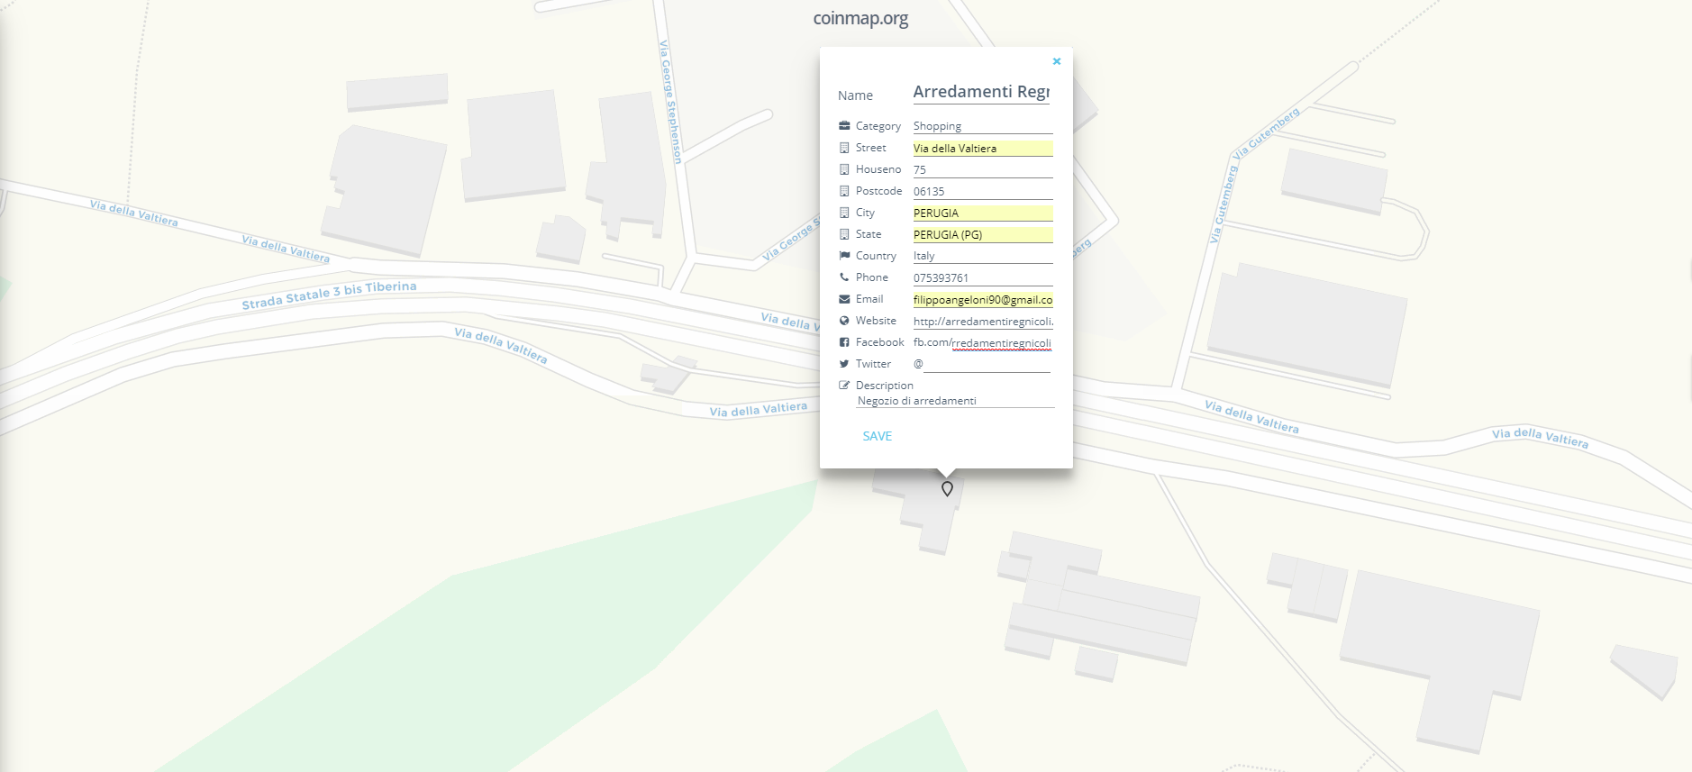
Task: Click the Website URL field
Action: 983,321
